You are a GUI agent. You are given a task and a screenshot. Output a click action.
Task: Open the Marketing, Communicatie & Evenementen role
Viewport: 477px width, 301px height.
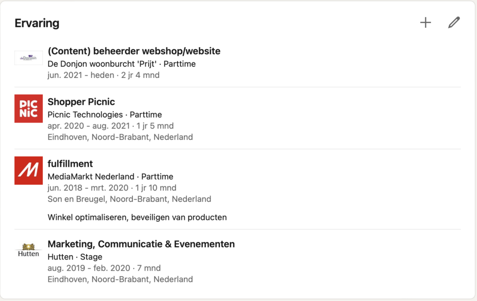141,244
